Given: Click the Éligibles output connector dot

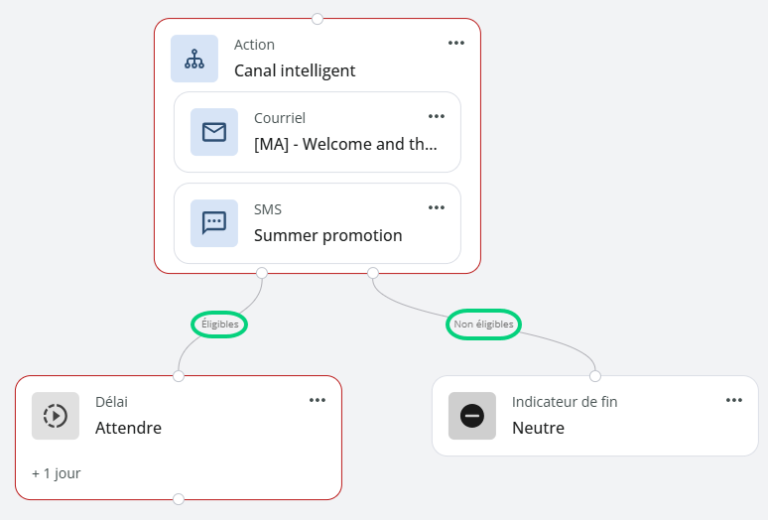Looking at the screenshot, I should click(x=262, y=273).
